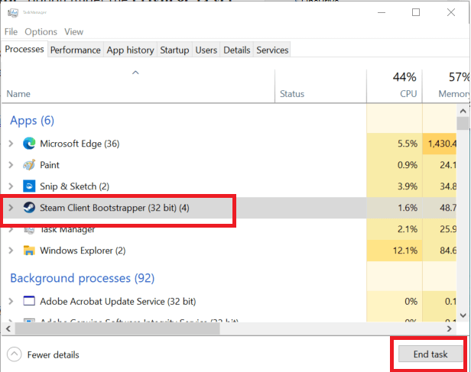Click the Windows Explorer folder icon
Screen dimensions: 471x372
pyautogui.click(x=29, y=251)
